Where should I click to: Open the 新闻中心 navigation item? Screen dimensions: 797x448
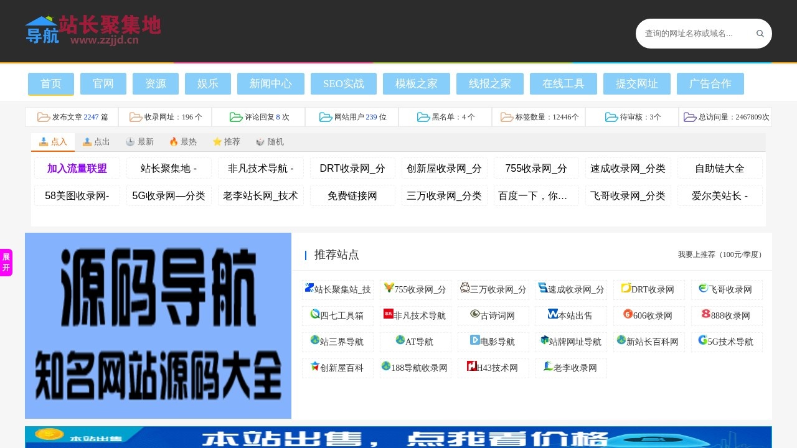click(x=271, y=84)
